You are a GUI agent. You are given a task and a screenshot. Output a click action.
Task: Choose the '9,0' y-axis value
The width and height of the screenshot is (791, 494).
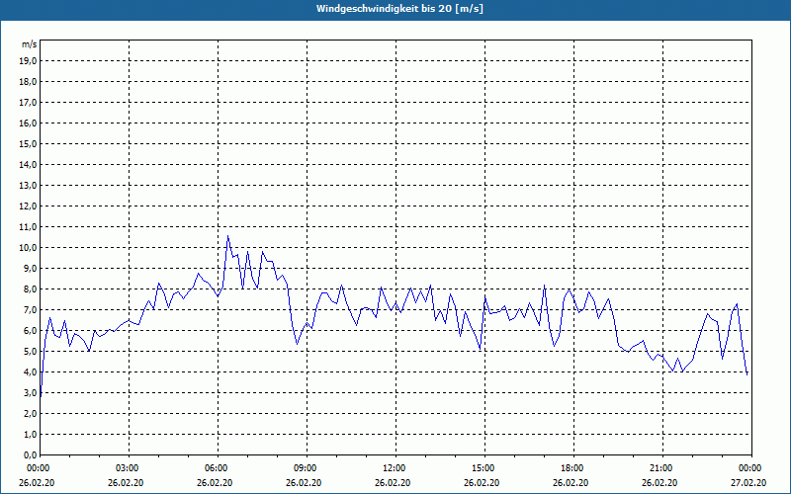tap(31, 268)
